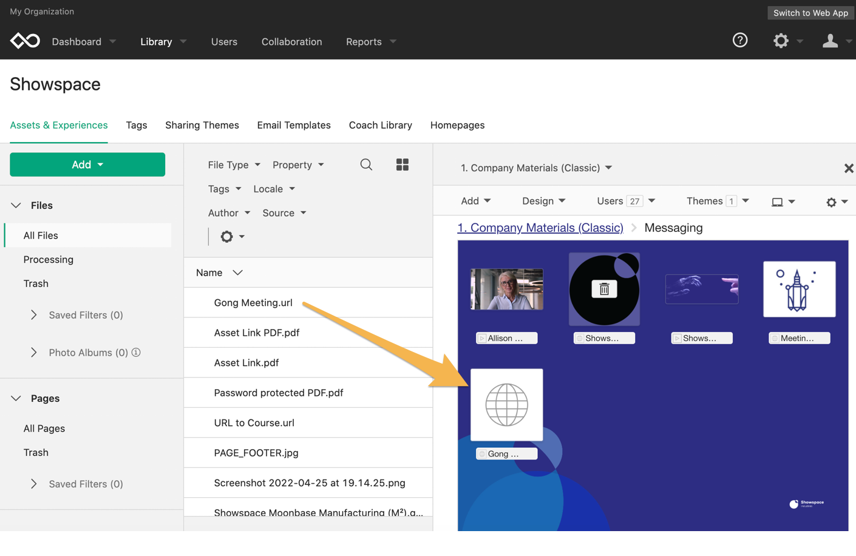Click the Switch to Web App button
Screen dimensions: 856x556
[810, 13]
